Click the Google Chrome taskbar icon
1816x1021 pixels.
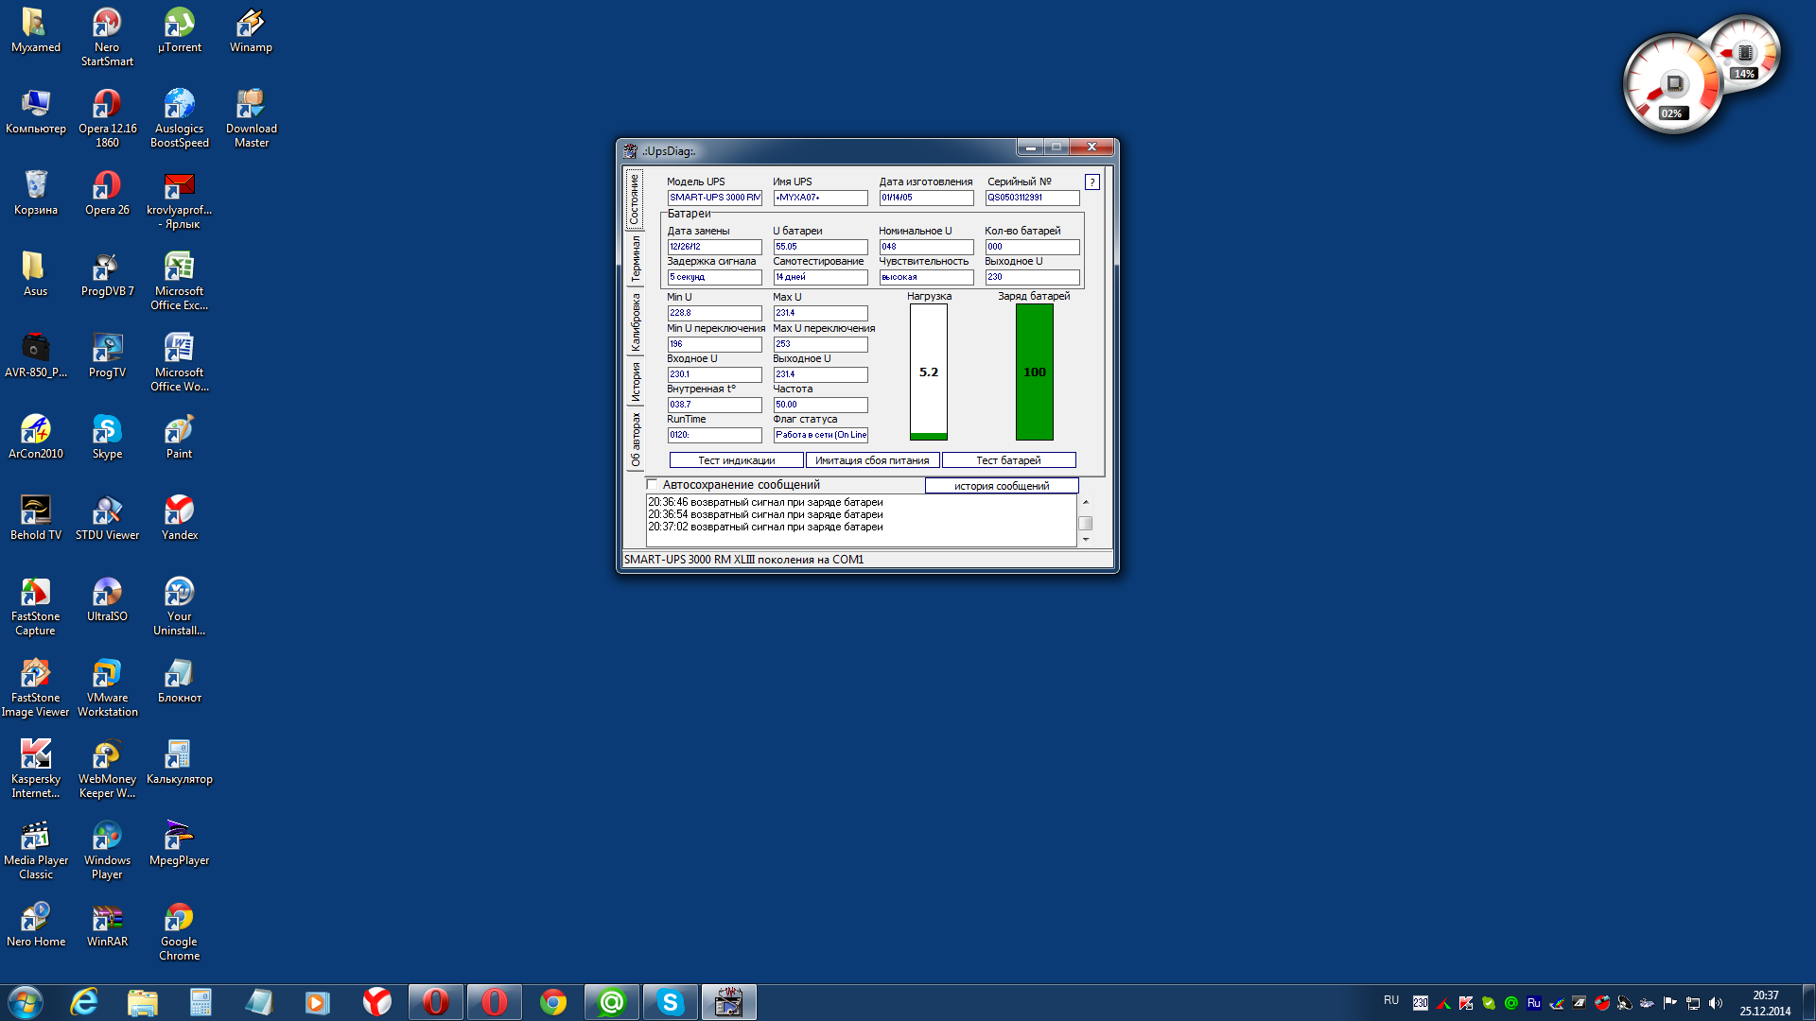pos(553,1002)
